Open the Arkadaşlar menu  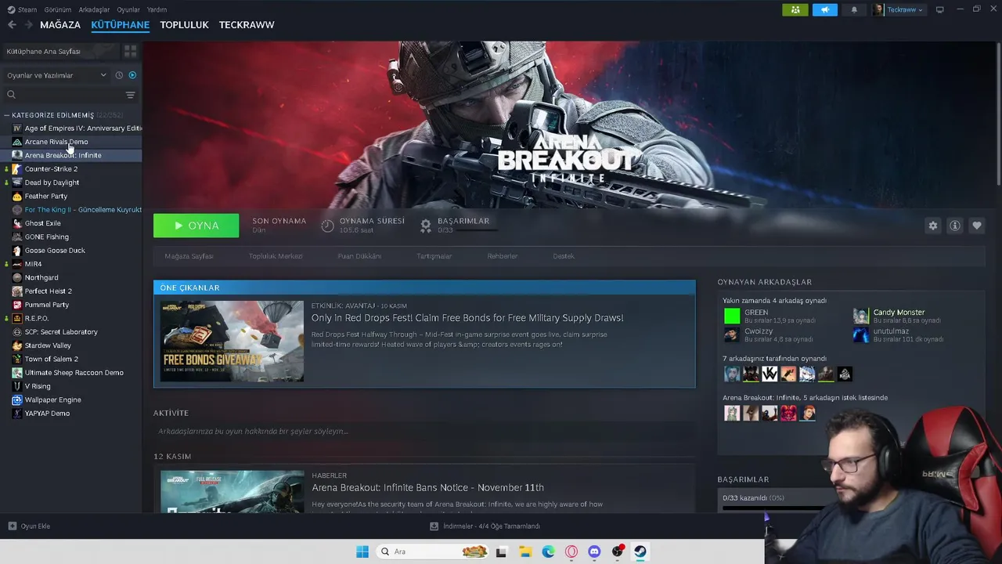click(x=95, y=9)
